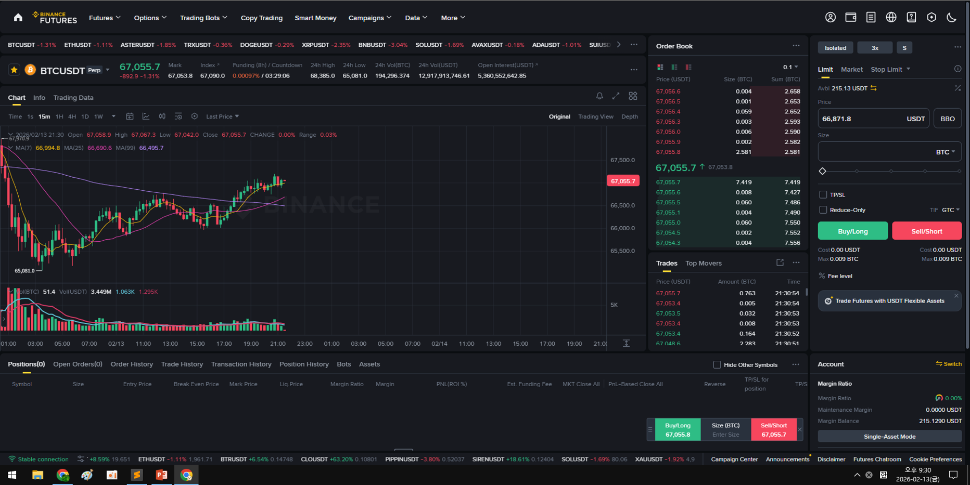This screenshot has width=970, height=485.
Task: Open language globe icon
Action: point(891,17)
